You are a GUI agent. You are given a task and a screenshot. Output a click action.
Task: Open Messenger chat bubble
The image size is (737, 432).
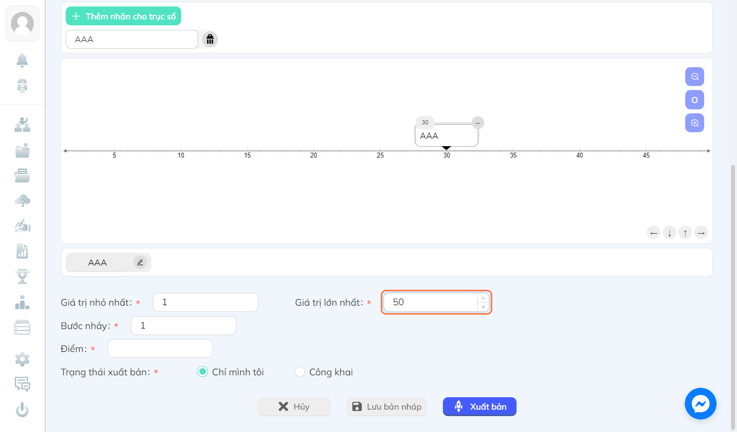click(x=700, y=404)
